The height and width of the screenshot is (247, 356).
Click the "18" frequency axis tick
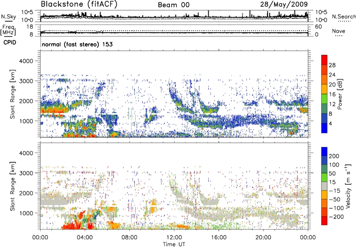[30, 27]
